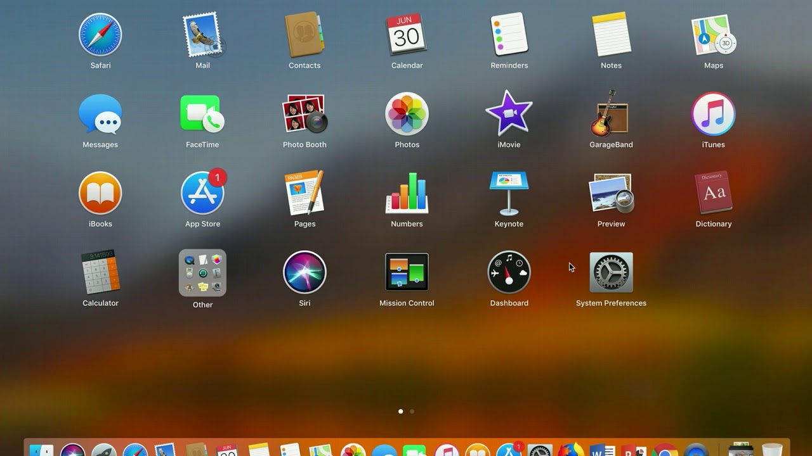812x456 pixels.
Task: Open the Photos app
Action: pyautogui.click(x=407, y=115)
